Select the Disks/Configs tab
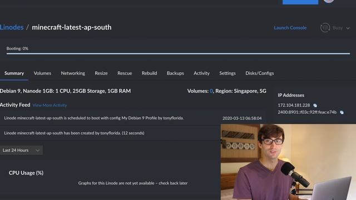The width and height of the screenshot is (356, 200). coord(260,73)
